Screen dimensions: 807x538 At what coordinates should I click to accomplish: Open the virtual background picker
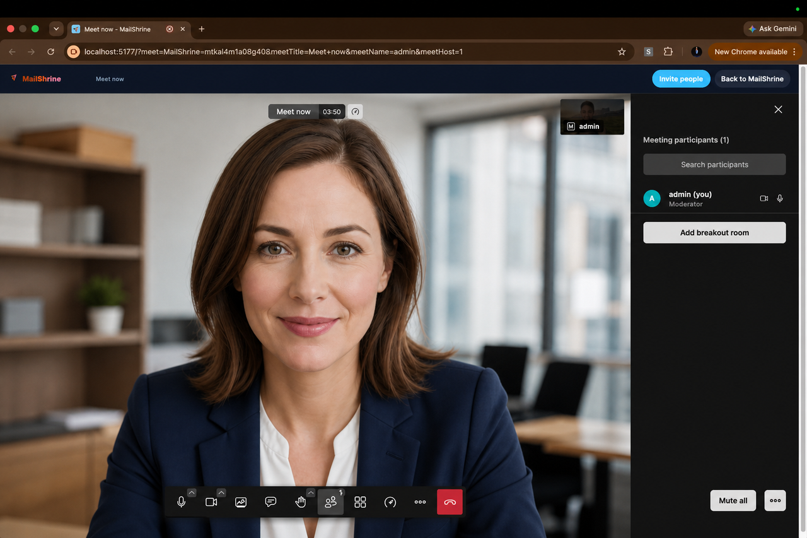(241, 502)
